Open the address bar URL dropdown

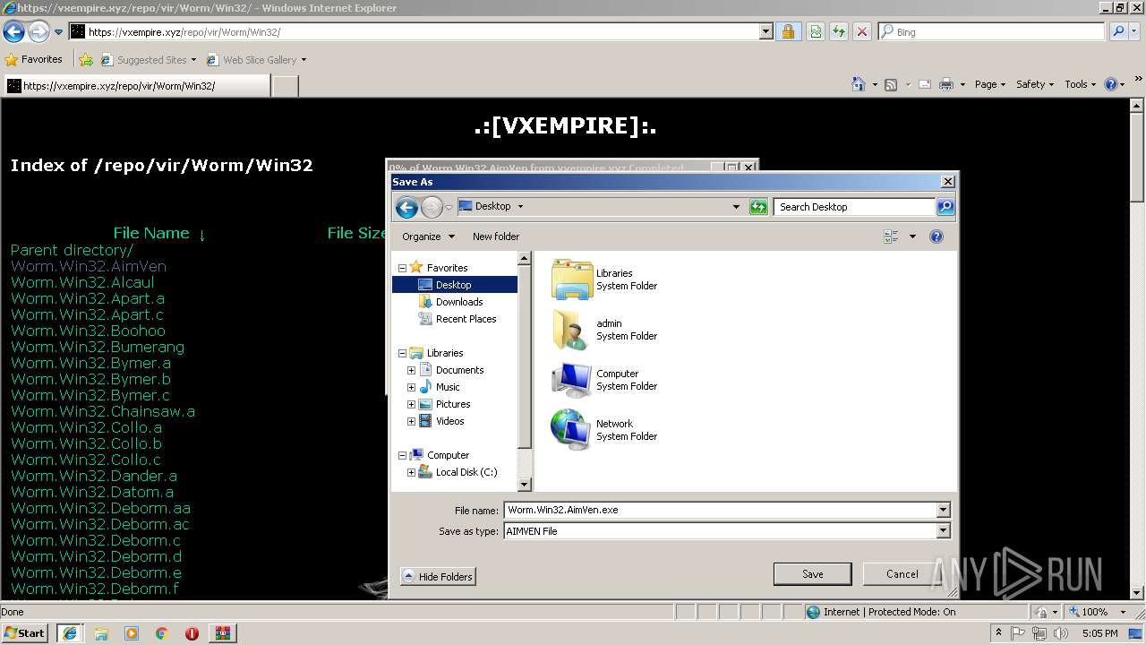765,31
